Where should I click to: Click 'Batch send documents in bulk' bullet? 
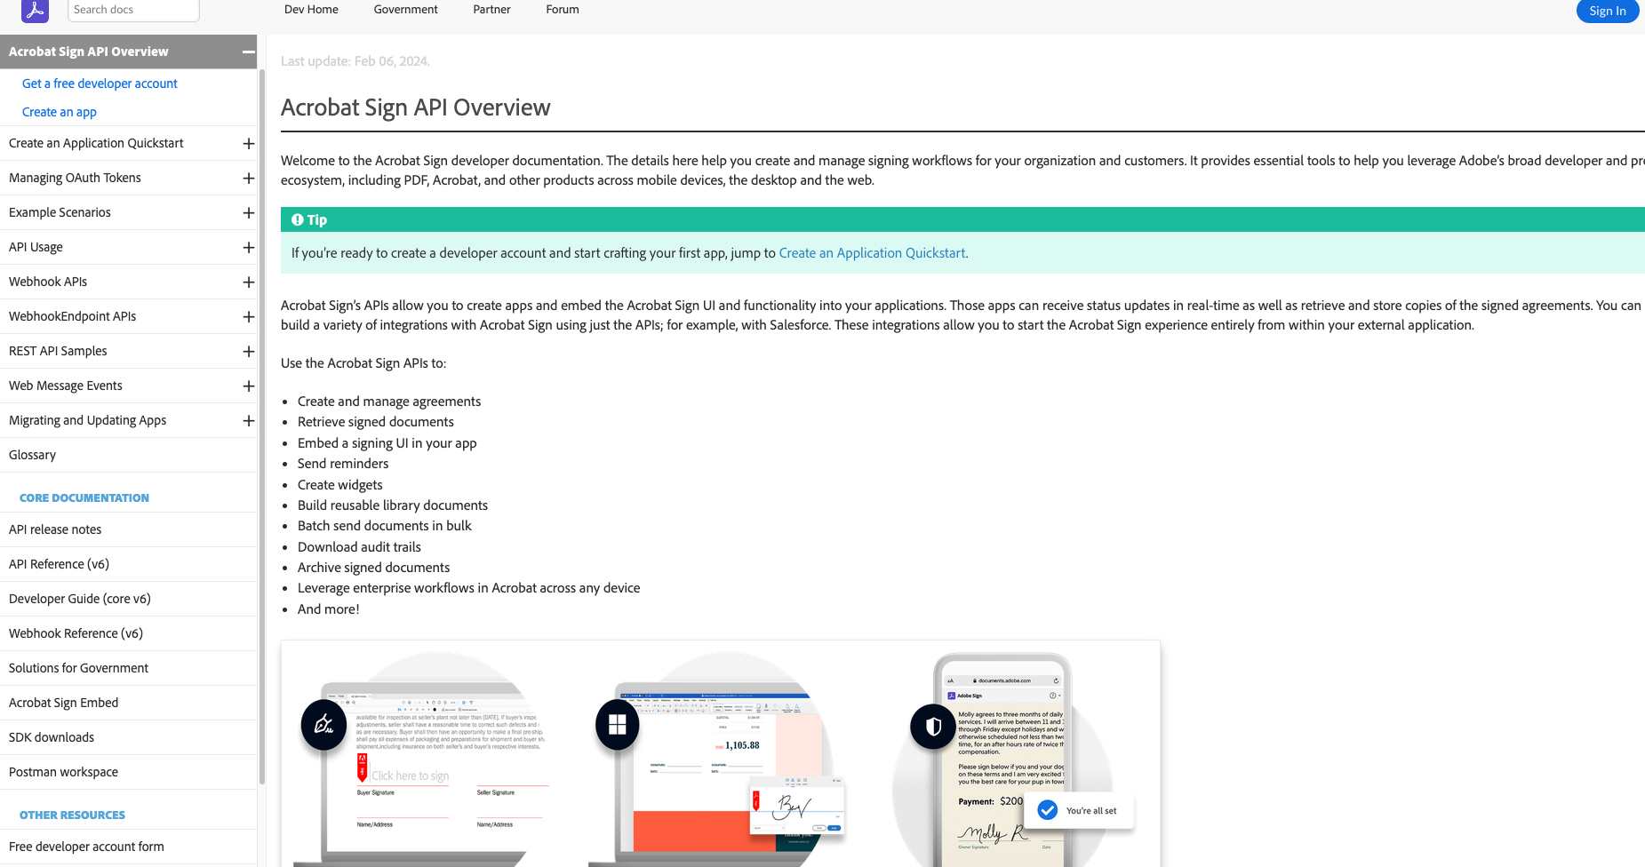pyautogui.click(x=385, y=526)
